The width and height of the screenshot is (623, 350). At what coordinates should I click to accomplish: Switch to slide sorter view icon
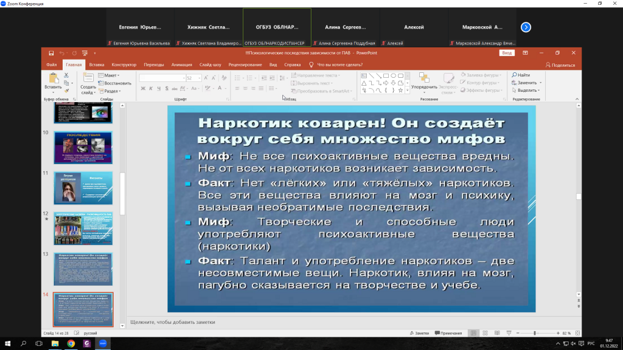pyautogui.click(x=485, y=333)
